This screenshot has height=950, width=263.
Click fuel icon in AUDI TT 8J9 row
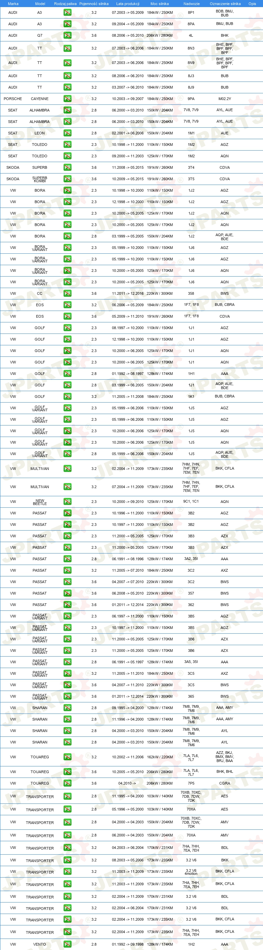point(67,87)
